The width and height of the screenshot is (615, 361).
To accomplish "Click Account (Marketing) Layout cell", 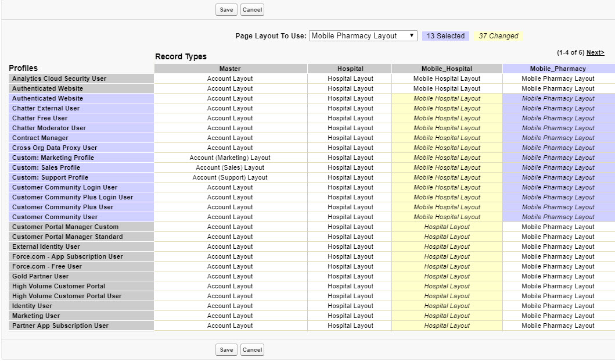I will 230,158.
